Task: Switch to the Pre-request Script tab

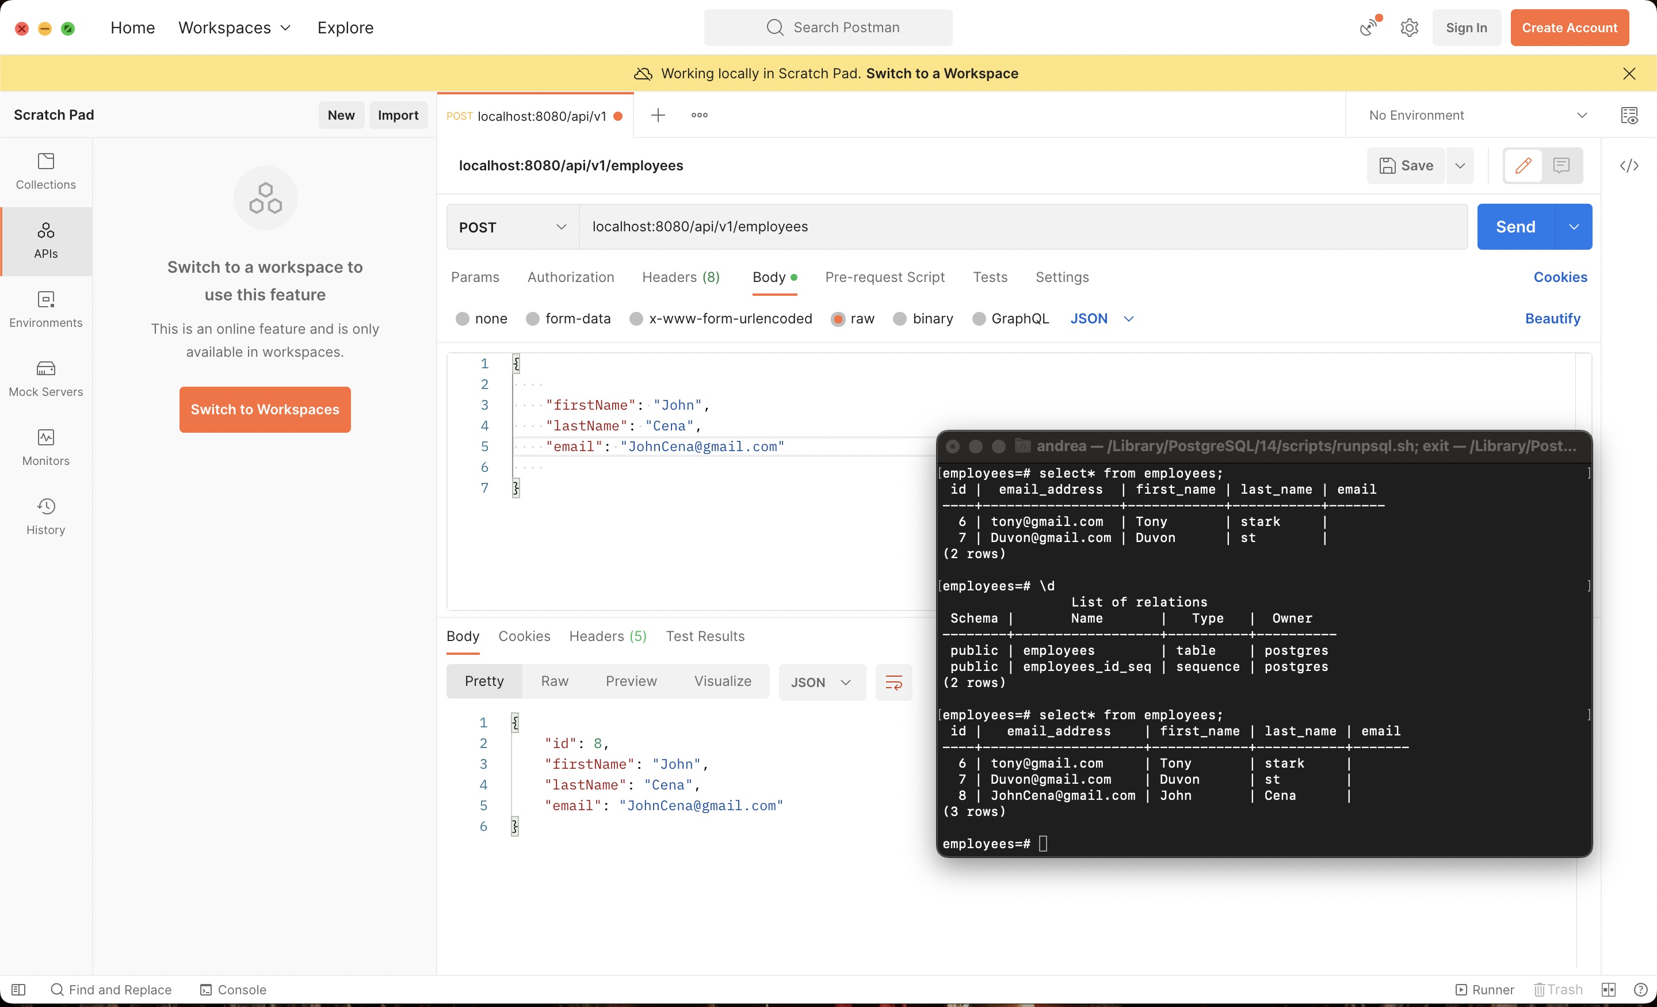Action: tap(884, 277)
